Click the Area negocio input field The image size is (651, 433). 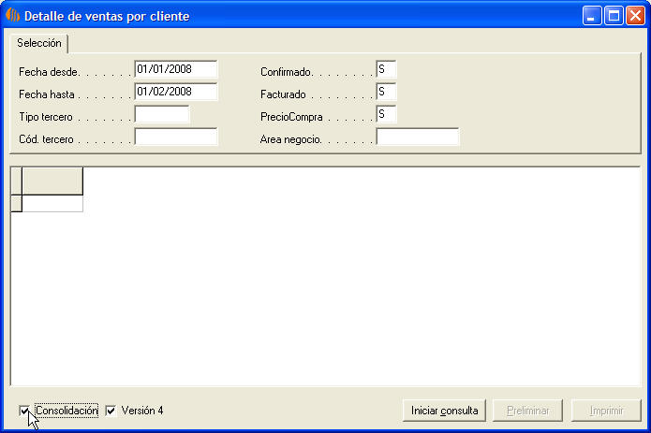pos(417,137)
